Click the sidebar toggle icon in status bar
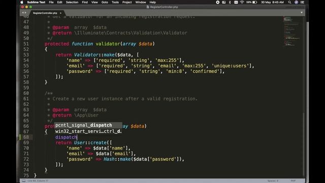 click(24, 181)
